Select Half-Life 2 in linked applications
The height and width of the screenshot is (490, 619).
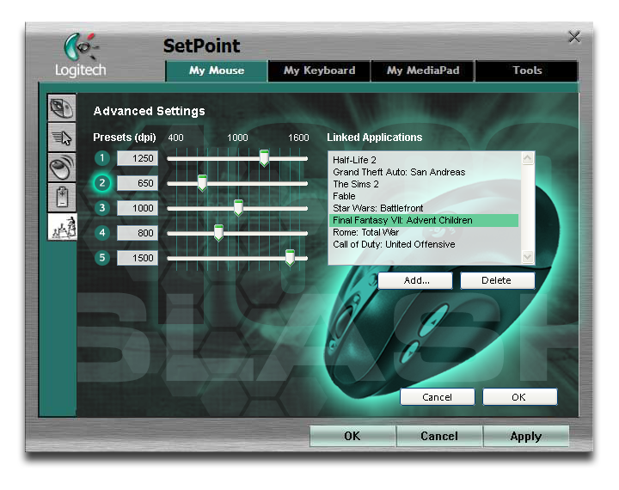tap(354, 160)
